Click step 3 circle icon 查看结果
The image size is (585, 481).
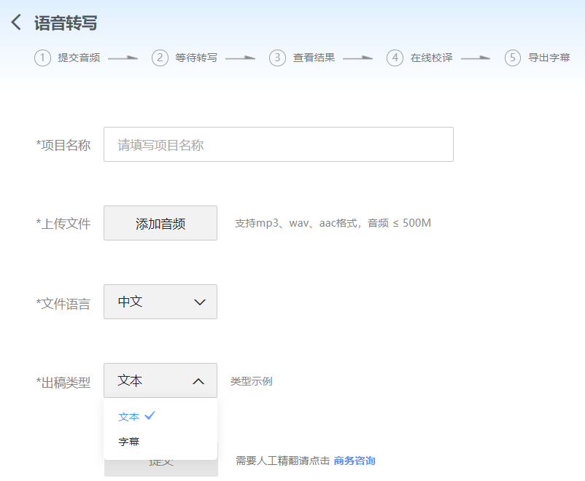(277, 58)
